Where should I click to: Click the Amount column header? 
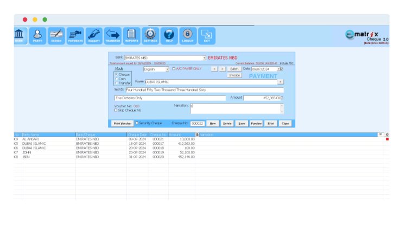[x=182, y=135]
